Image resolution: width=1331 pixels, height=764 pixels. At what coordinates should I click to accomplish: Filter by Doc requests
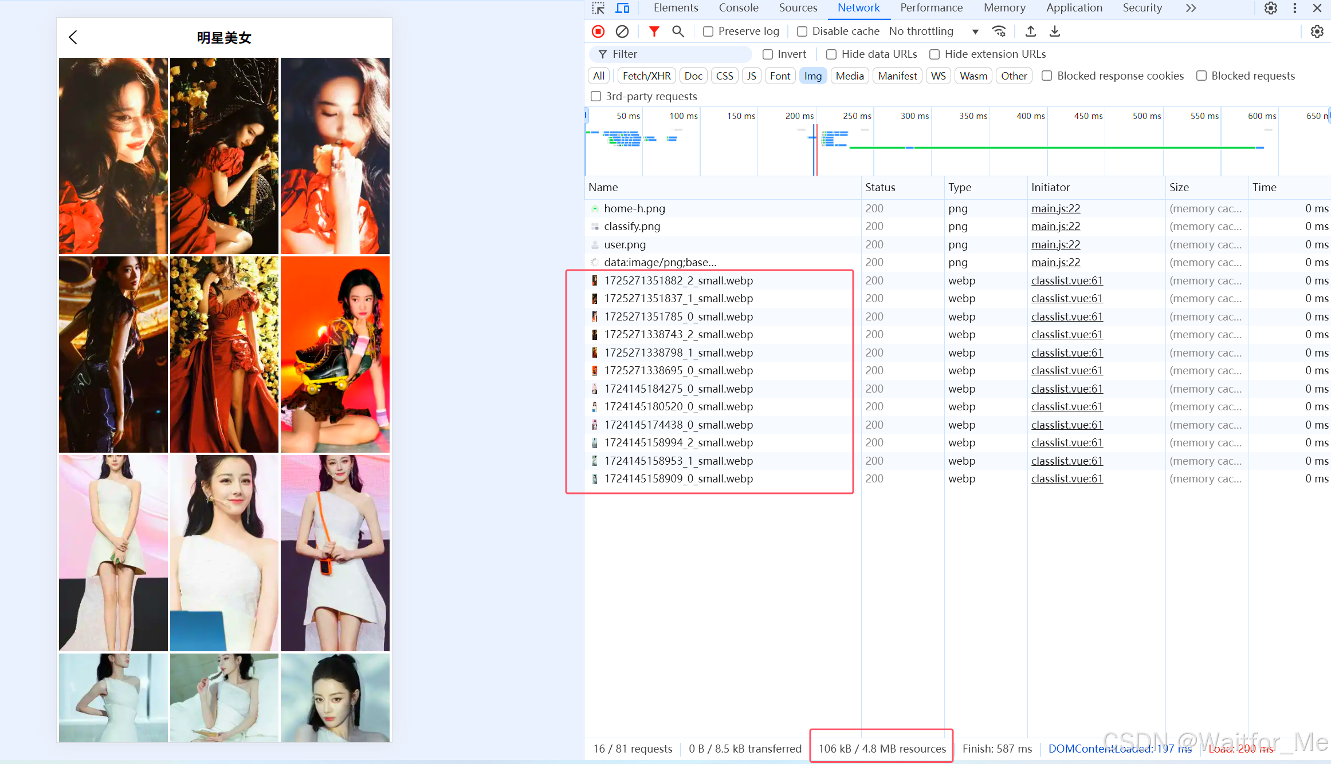pyautogui.click(x=693, y=76)
